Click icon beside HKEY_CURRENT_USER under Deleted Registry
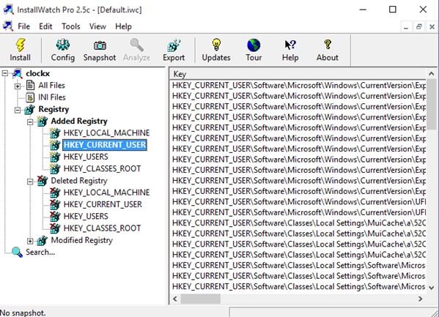The image size is (439, 317). tap(55, 204)
